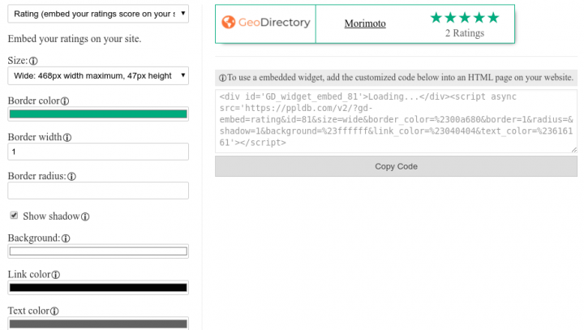The width and height of the screenshot is (584, 330).
Task: Click the fifth green rating star
Action: [x=493, y=18]
